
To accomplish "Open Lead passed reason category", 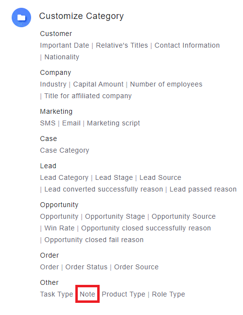I will coord(203,189).
